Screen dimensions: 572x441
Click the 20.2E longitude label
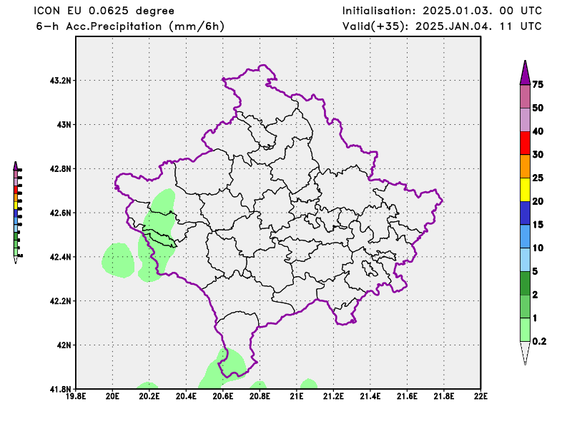(149, 396)
